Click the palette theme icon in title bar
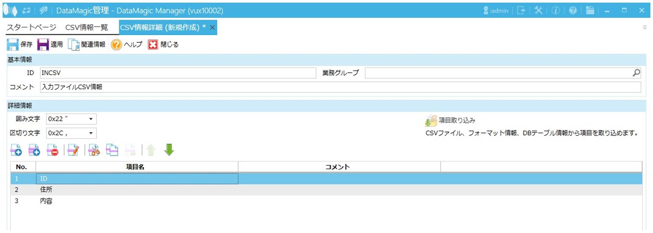The image size is (653, 233). click(44, 11)
